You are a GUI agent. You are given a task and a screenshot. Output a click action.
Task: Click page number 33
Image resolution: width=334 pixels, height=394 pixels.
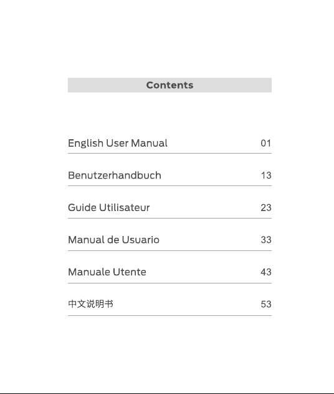tap(266, 240)
